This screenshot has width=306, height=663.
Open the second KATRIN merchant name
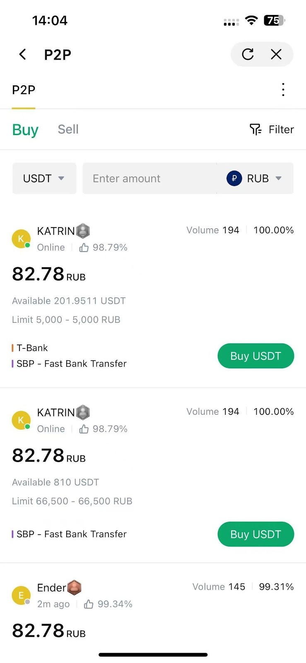56,413
